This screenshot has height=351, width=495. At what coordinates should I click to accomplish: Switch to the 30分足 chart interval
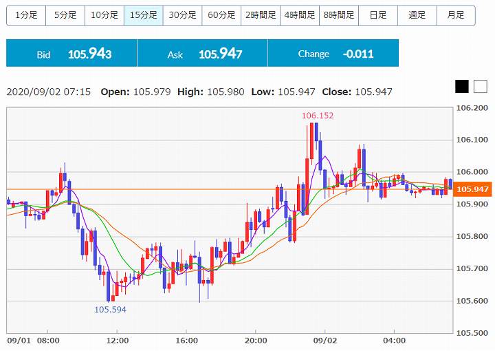pos(182,15)
